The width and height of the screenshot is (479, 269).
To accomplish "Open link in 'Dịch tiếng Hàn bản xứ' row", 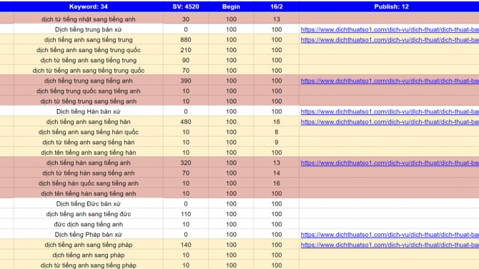I will tap(390, 111).
